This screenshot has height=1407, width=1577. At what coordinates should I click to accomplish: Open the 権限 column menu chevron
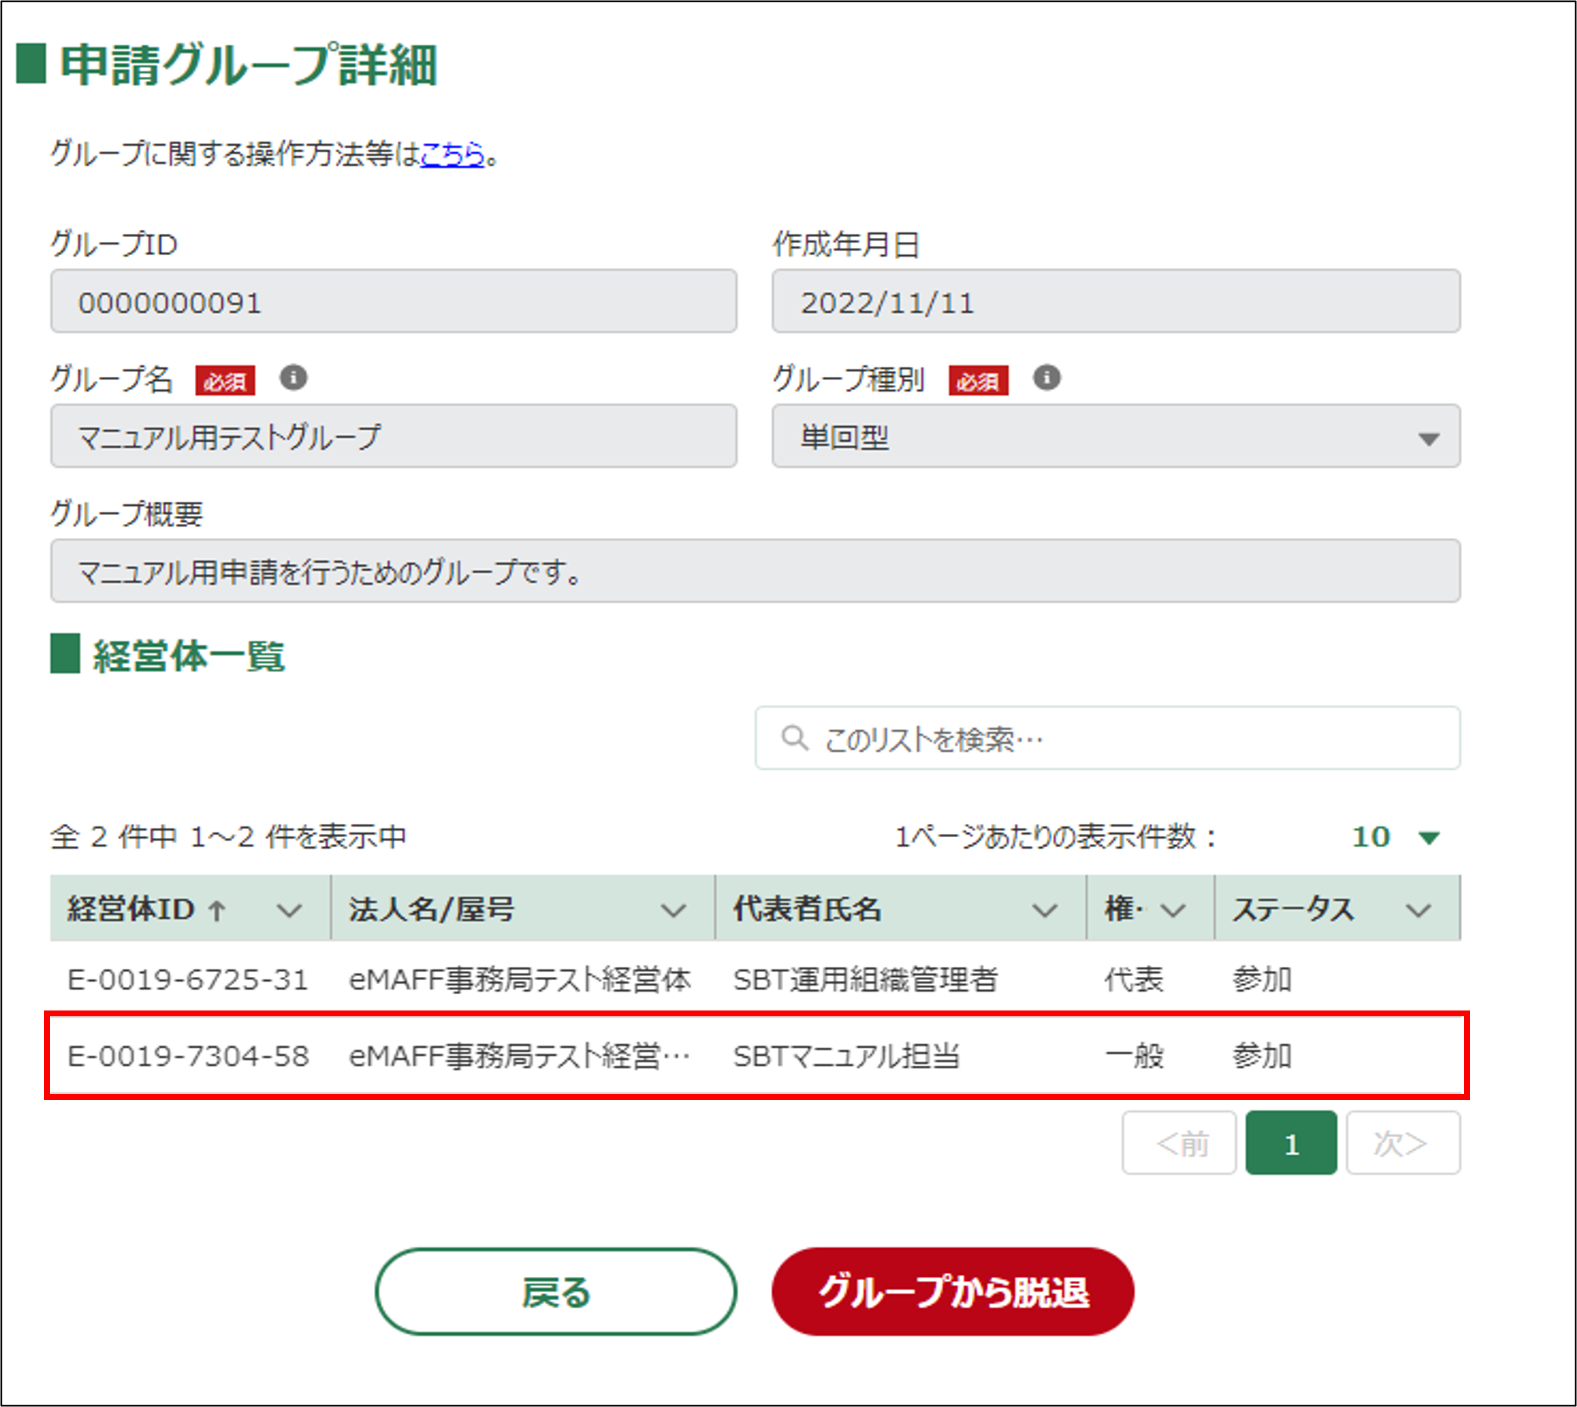[x=1173, y=910]
